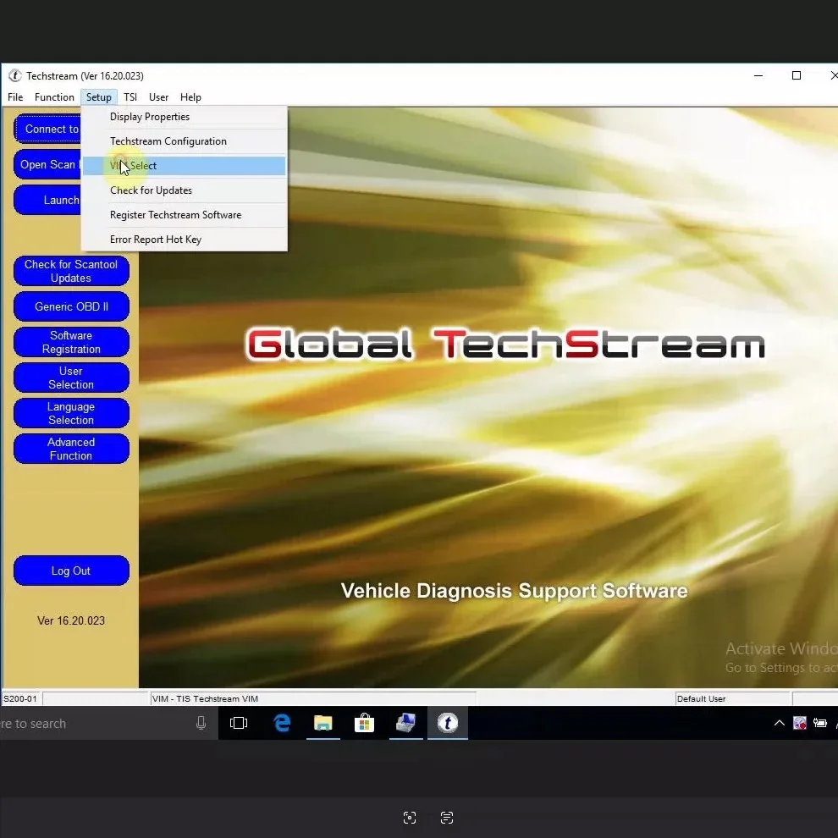
Task: Click the security shield tray icon
Action: pyautogui.click(x=800, y=723)
